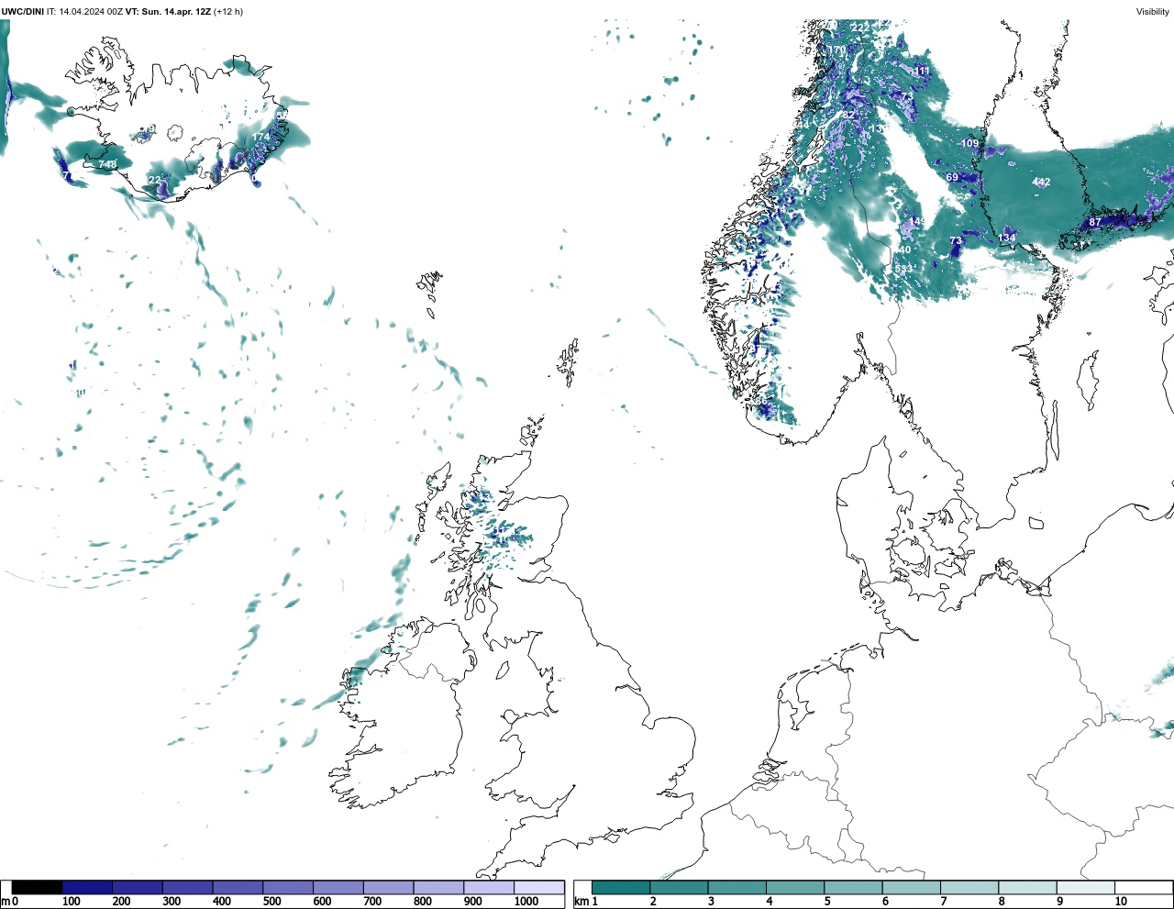
Task: Click the 9–10 km legend swatch
Action: 1085,887
